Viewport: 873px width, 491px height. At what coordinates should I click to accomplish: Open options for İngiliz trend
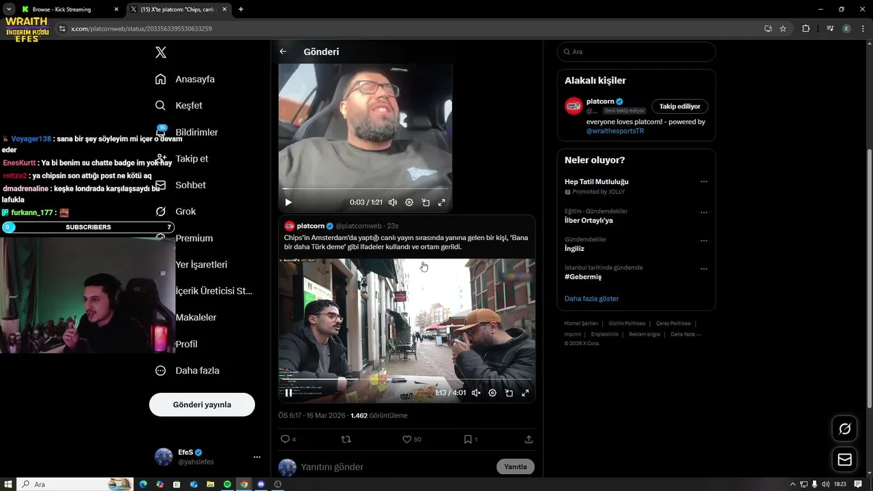(704, 241)
